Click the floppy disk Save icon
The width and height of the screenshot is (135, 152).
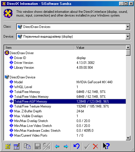pos(38,146)
